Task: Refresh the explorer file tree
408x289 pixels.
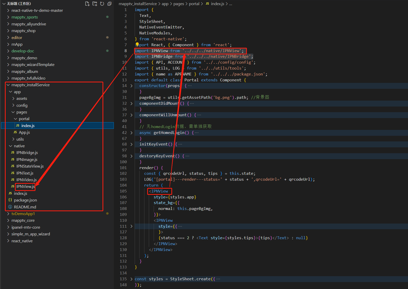Action: [x=102, y=4]
